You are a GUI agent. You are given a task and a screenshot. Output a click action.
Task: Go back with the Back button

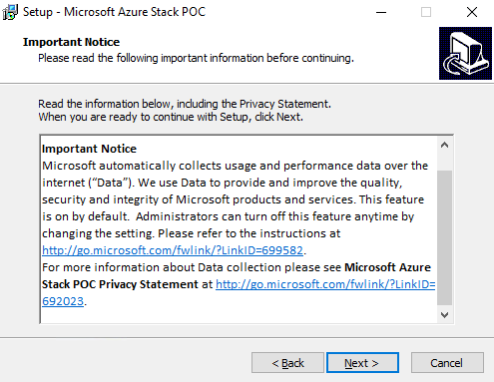pos(287,363)
